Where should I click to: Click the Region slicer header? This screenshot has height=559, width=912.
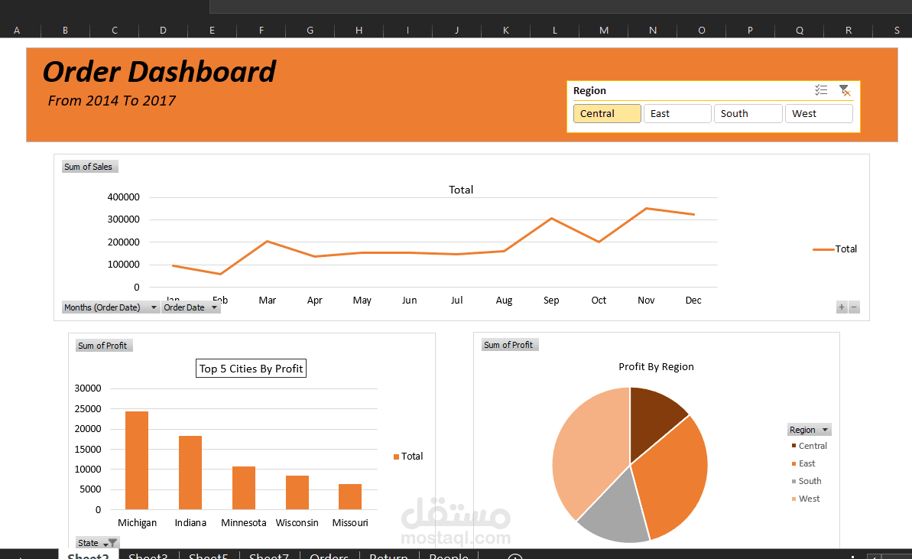[589, 90]
